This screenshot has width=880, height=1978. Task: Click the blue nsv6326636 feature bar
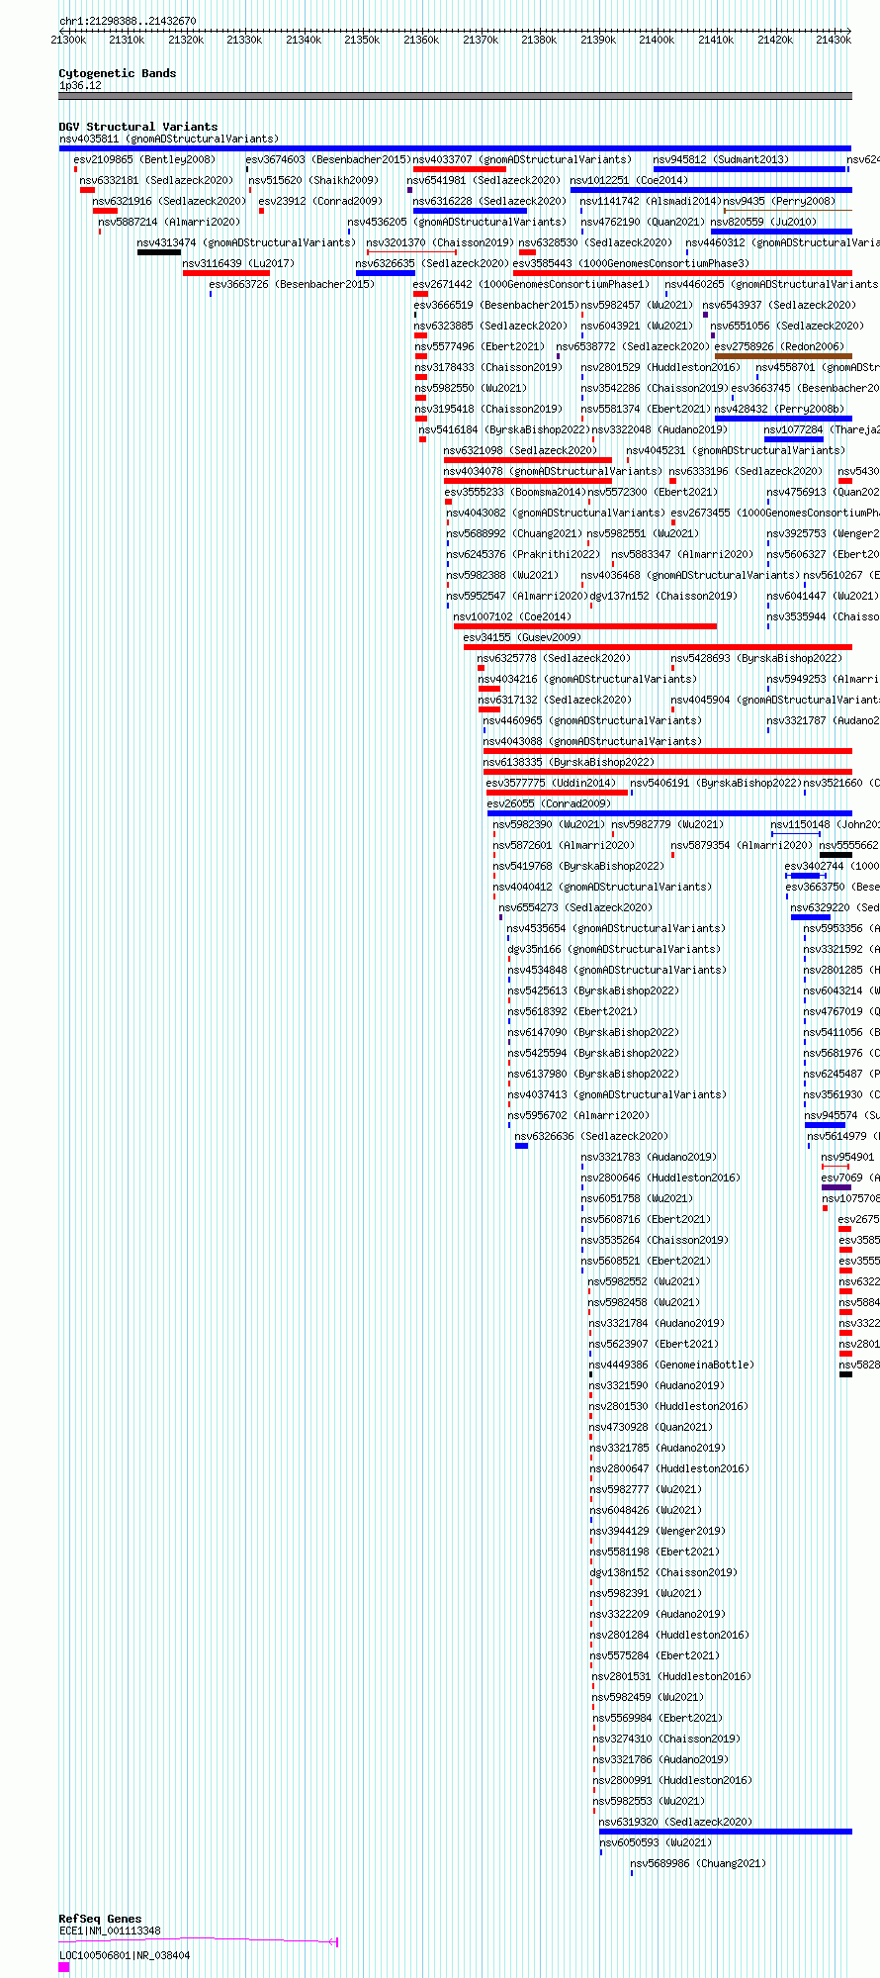point(522,1146)
